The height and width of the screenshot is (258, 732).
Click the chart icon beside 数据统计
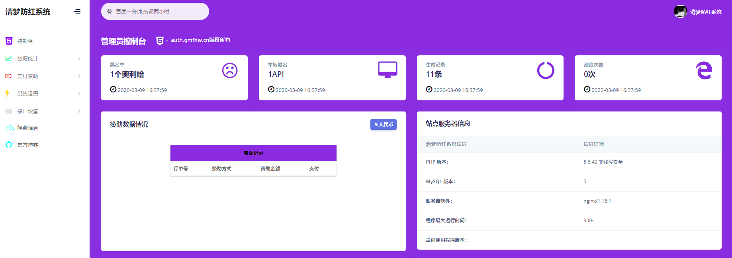pos(8,59)
